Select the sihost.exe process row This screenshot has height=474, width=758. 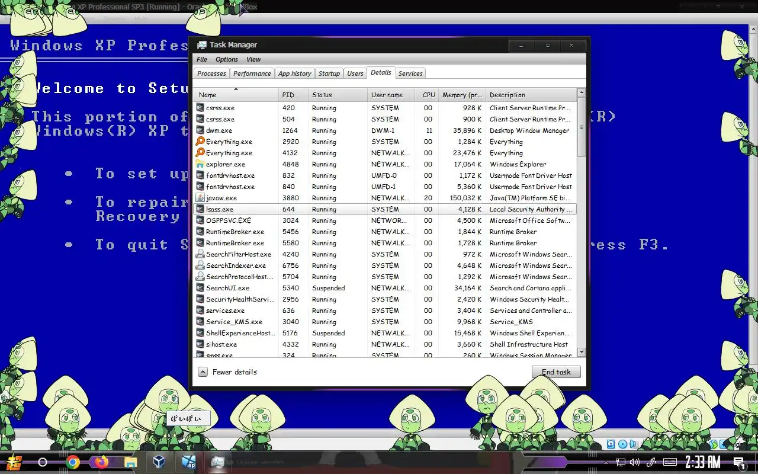[385, 344]
